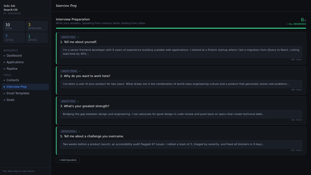Go to Applications in the sidebar
The height and width of the screenshot is (175, 311).
coord(15,62)
